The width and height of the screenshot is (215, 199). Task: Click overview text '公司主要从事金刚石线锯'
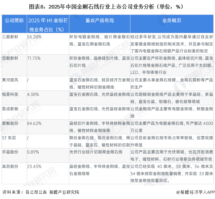point(153,80)
